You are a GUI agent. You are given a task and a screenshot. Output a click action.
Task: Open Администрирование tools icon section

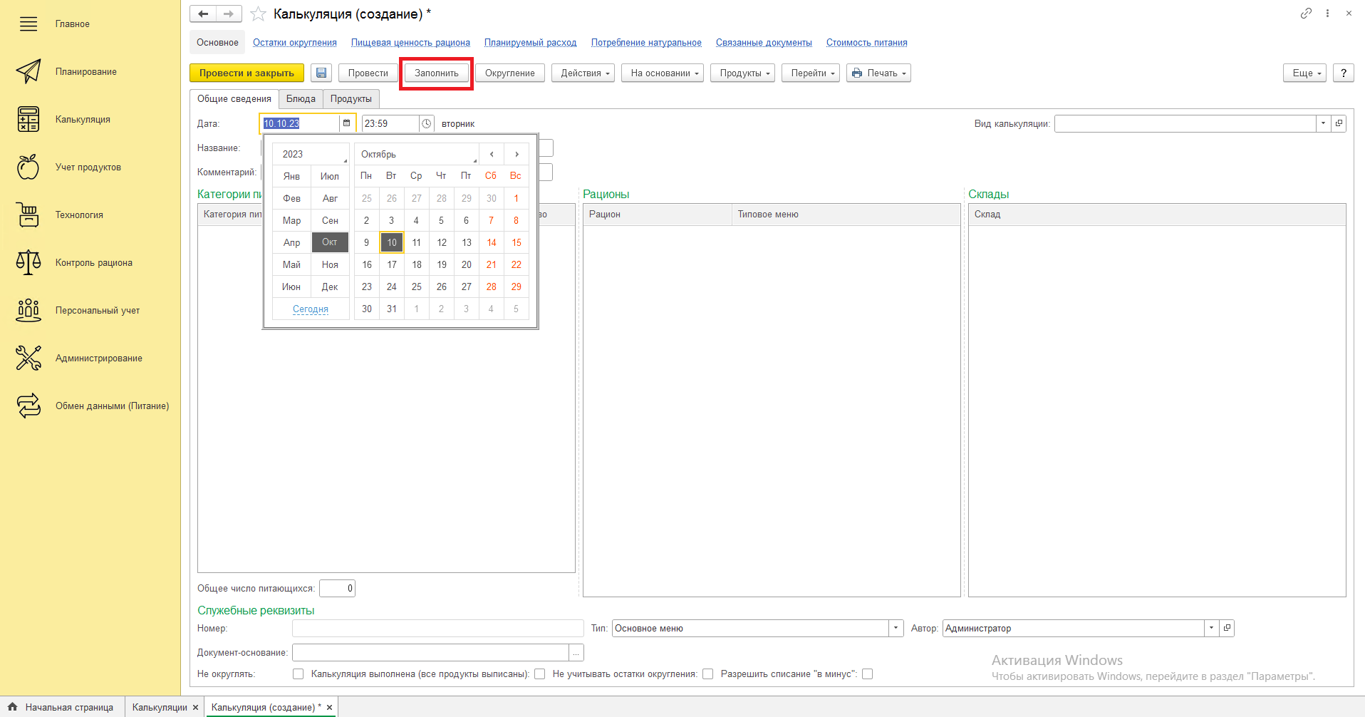tap(28, 358)
